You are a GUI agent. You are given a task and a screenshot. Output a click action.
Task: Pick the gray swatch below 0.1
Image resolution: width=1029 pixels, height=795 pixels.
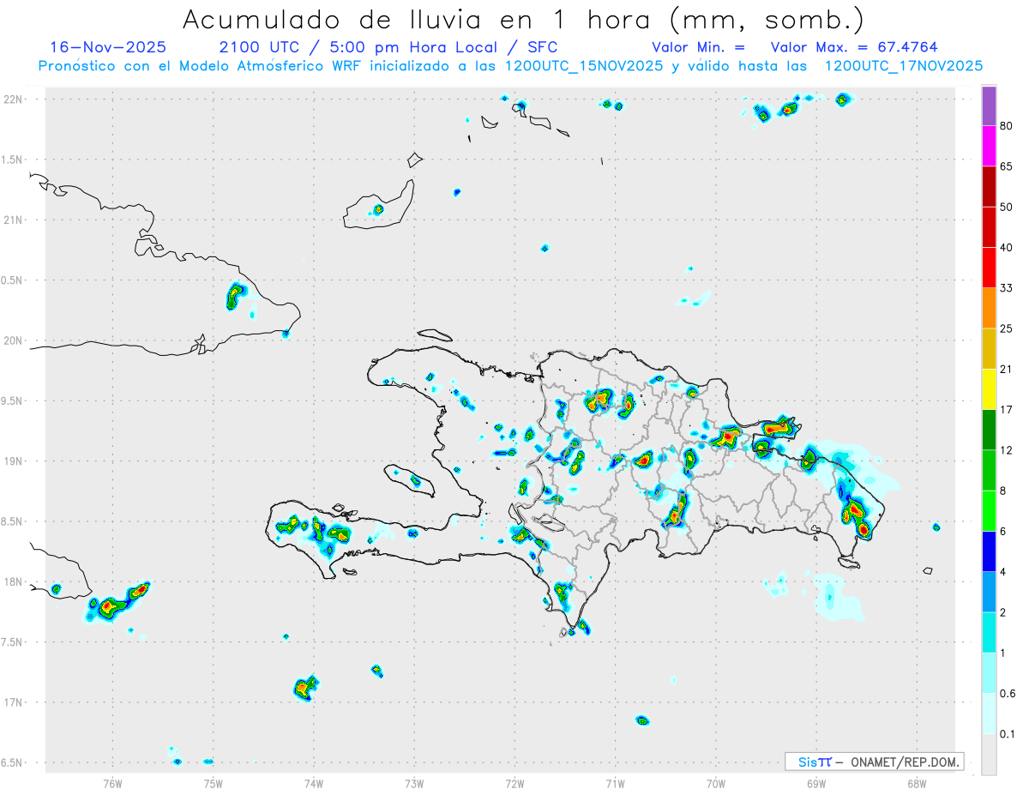click(x=989, y=754)
